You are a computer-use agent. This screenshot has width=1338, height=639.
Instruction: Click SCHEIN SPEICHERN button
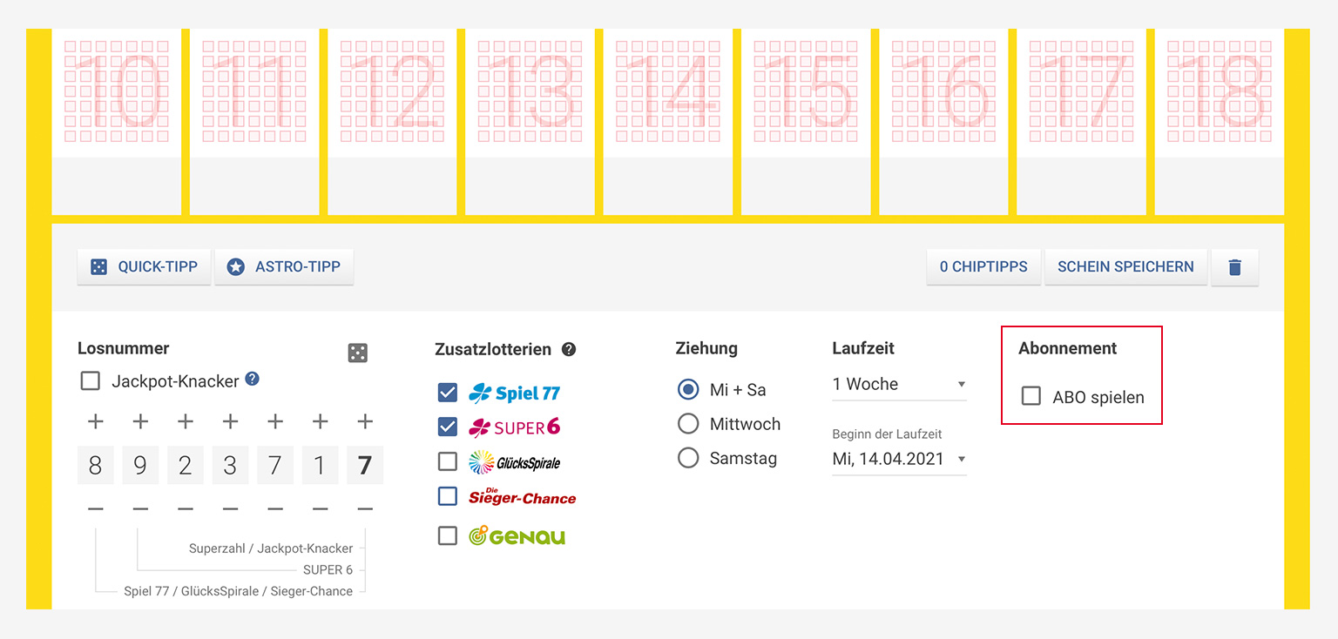[x=1125, y=267]
